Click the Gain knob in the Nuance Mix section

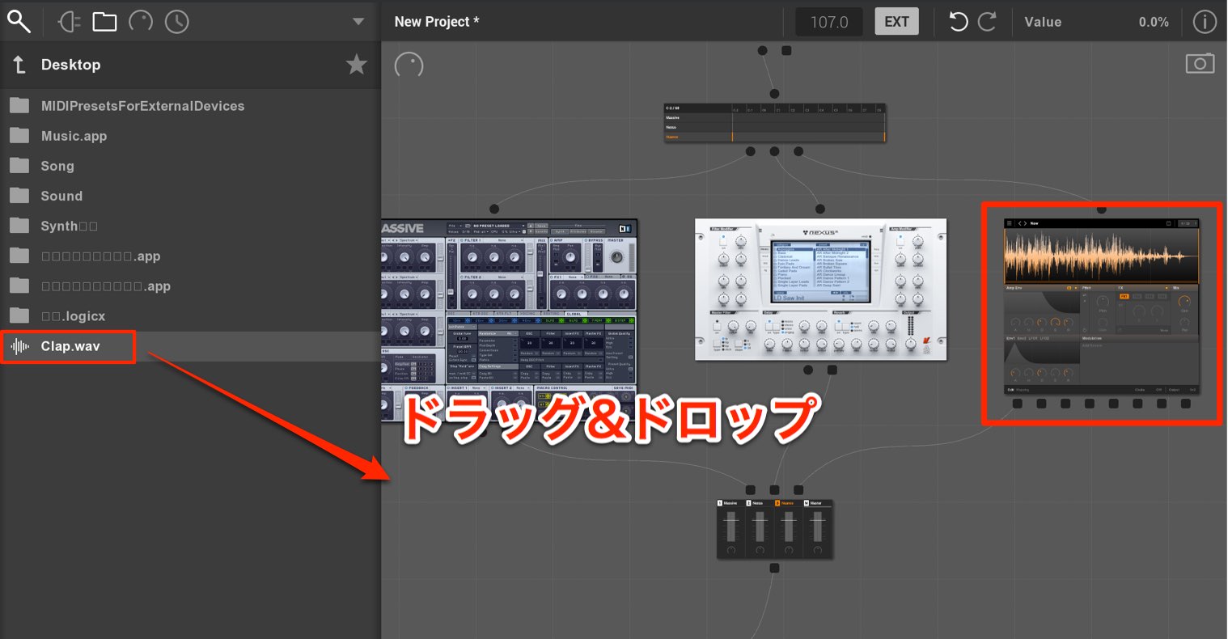pyautogui.click(x=1184, y=301)
